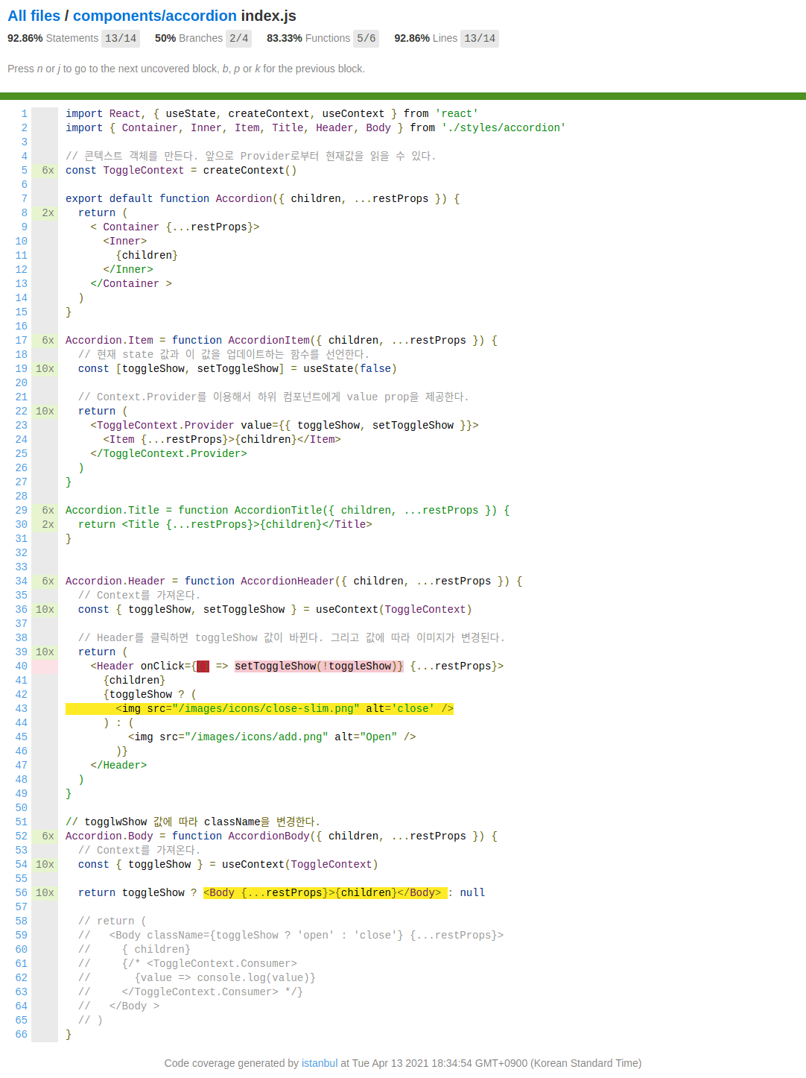This screenshot has height=1078, width=806.
Task: Click the 2x hit count on line 30
Action: 45,525
